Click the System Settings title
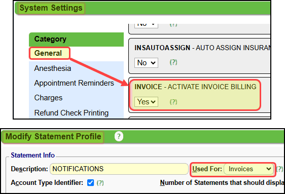This screenshot has width=285, height=194. [51, 8]
